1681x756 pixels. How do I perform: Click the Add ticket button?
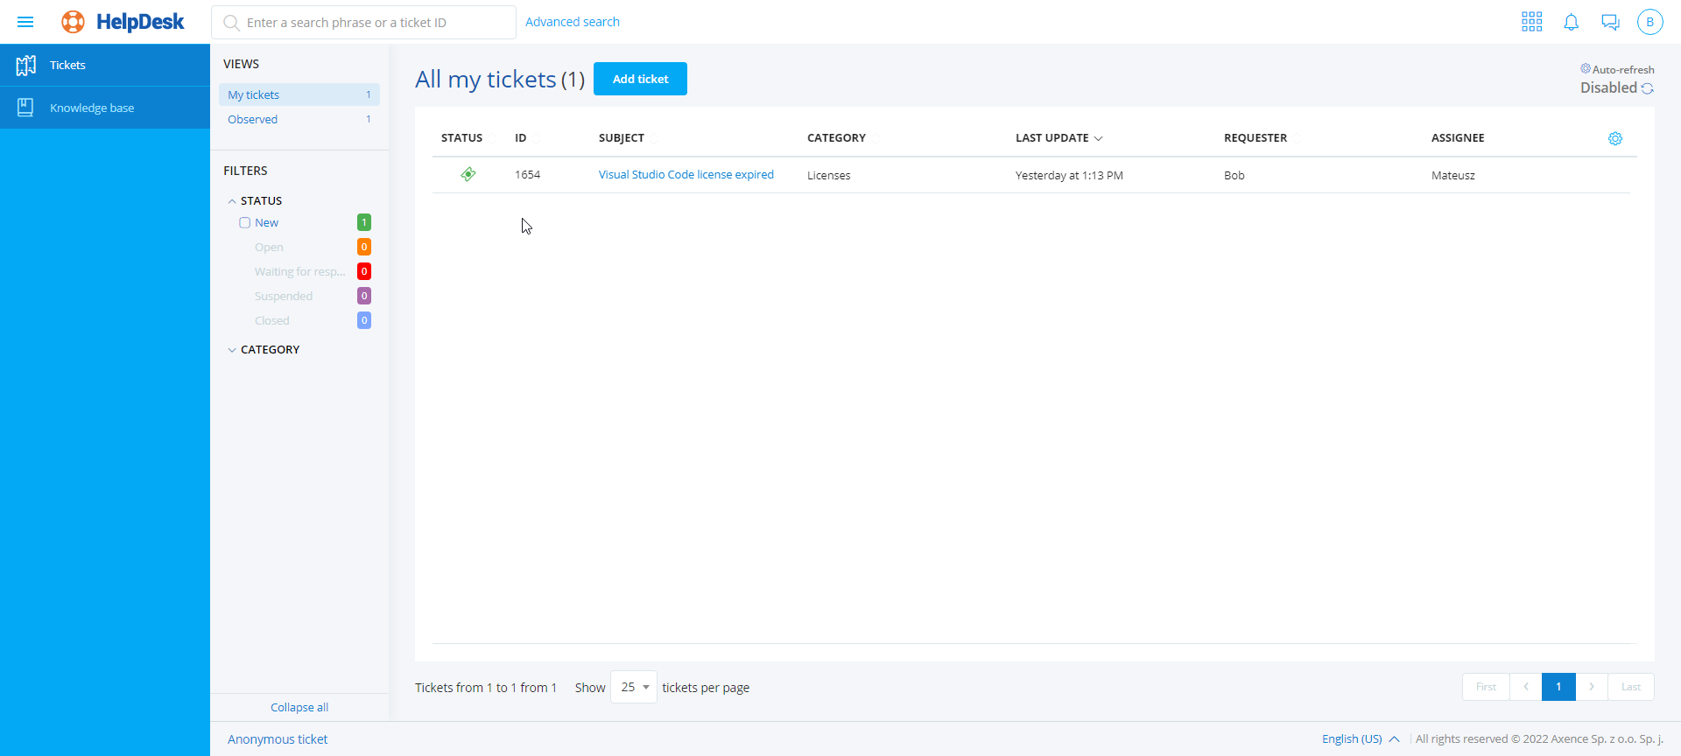pos(640,79)
